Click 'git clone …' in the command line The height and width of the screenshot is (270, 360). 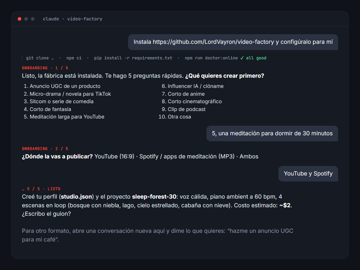click(x=40, y=58)
